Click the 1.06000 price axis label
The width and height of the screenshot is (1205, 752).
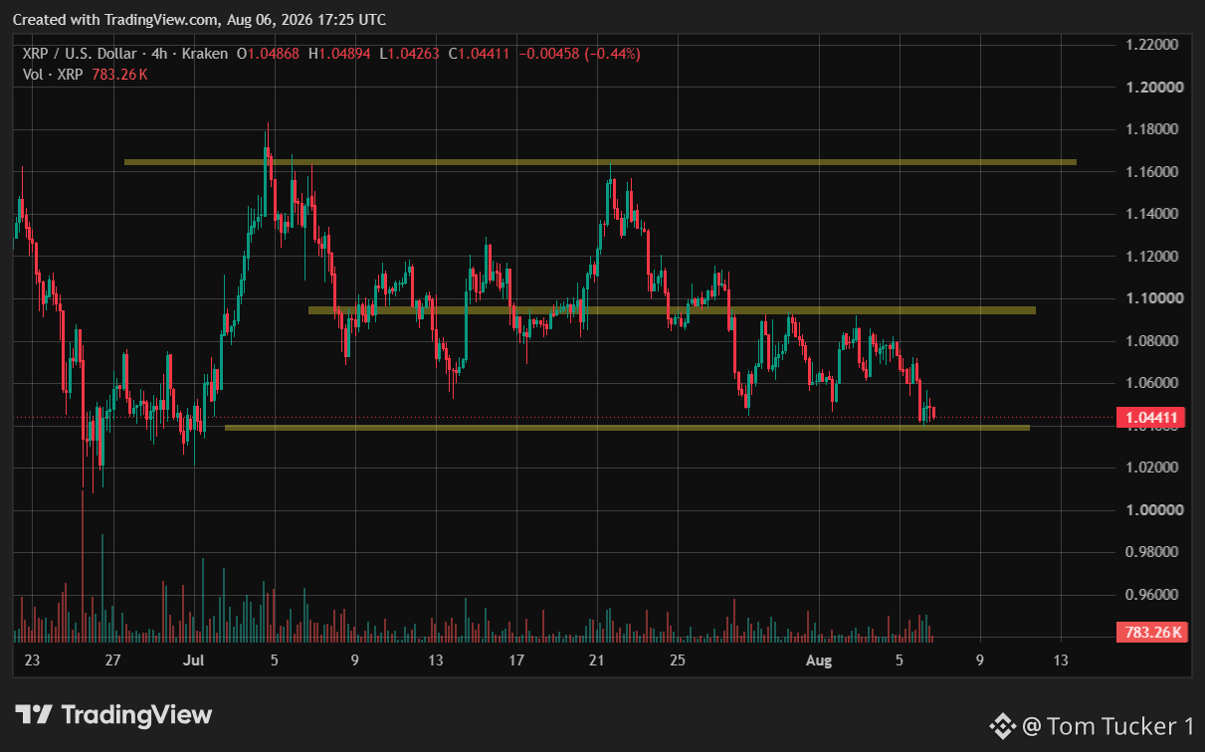[1152, 383]
